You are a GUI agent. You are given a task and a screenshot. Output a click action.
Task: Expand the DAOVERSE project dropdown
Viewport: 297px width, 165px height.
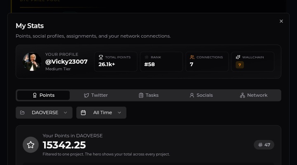click(x=44, y=112)
